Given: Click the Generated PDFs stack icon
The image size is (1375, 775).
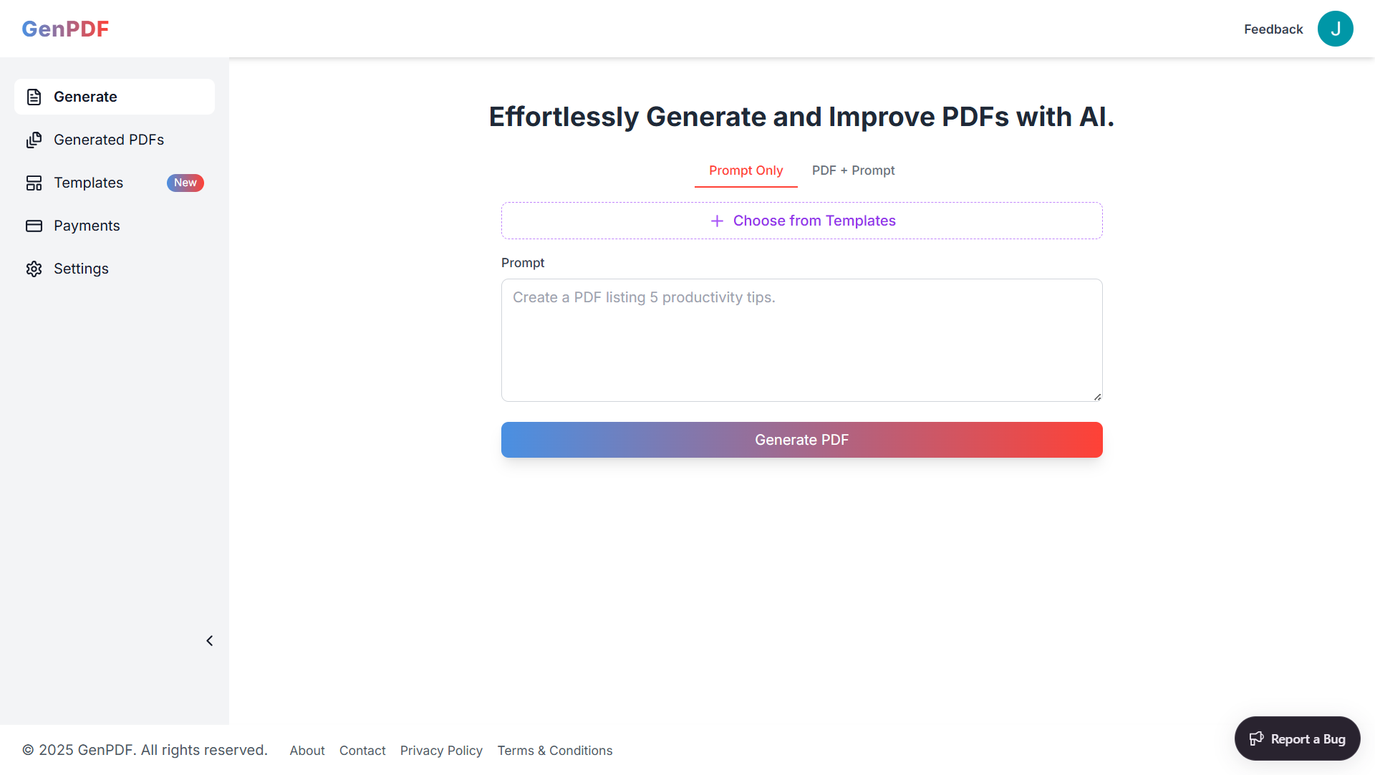Looking at the screenshot, I should click(34, 140).
